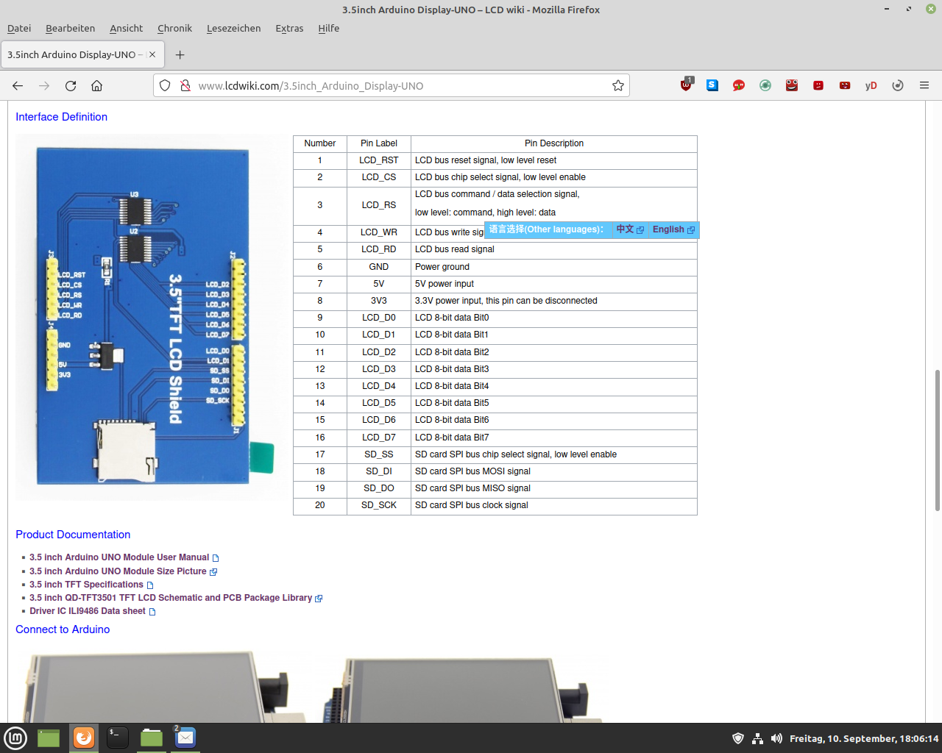Viewport: 942px width, 753px height.
Task: Click the 'Pin Description' table header
Action: tap(553, 143)
